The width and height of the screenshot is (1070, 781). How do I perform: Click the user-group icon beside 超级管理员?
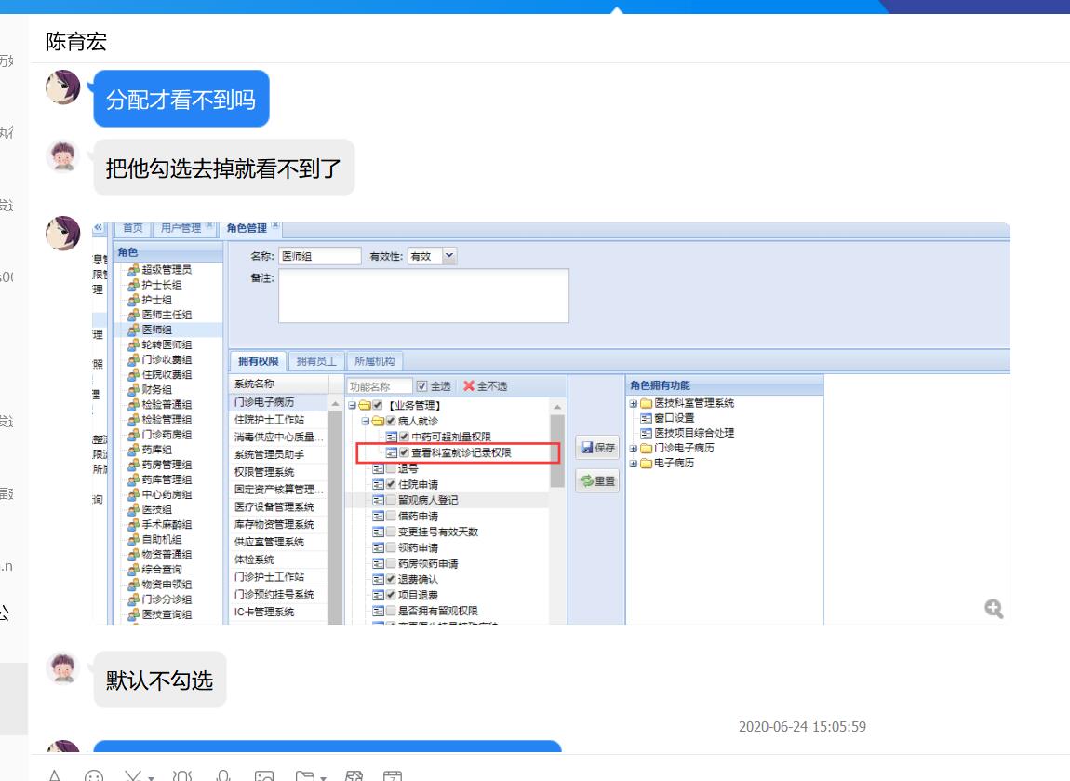click(134, 270)
